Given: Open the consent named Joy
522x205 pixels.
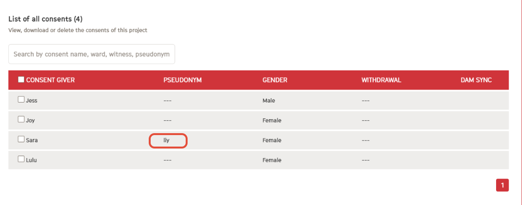Looking at the screenshot, I should (30, 120).
